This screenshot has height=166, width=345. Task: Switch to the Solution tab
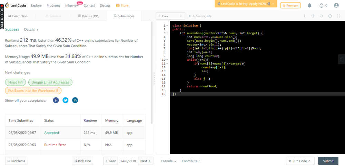53,16
